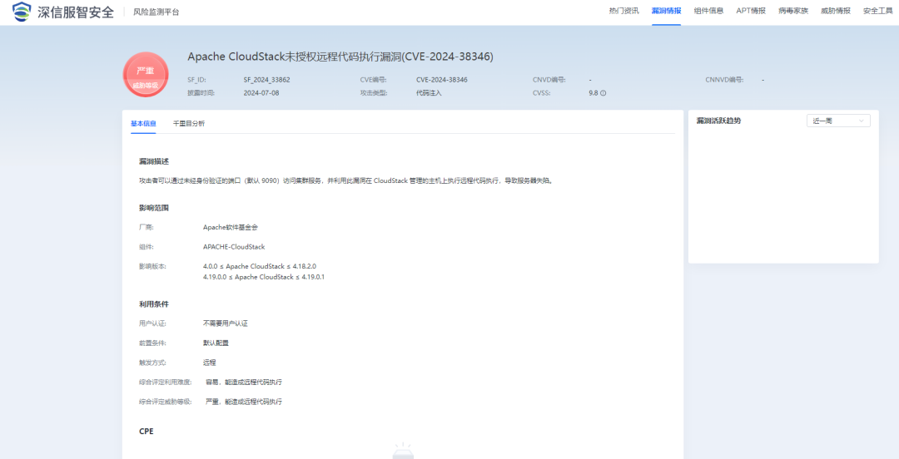Click the vulnerability description paragraph
The image size is (899, 459).
345,180
